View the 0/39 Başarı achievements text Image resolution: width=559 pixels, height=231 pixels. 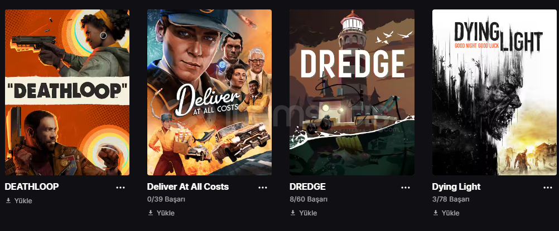point(166,199)
